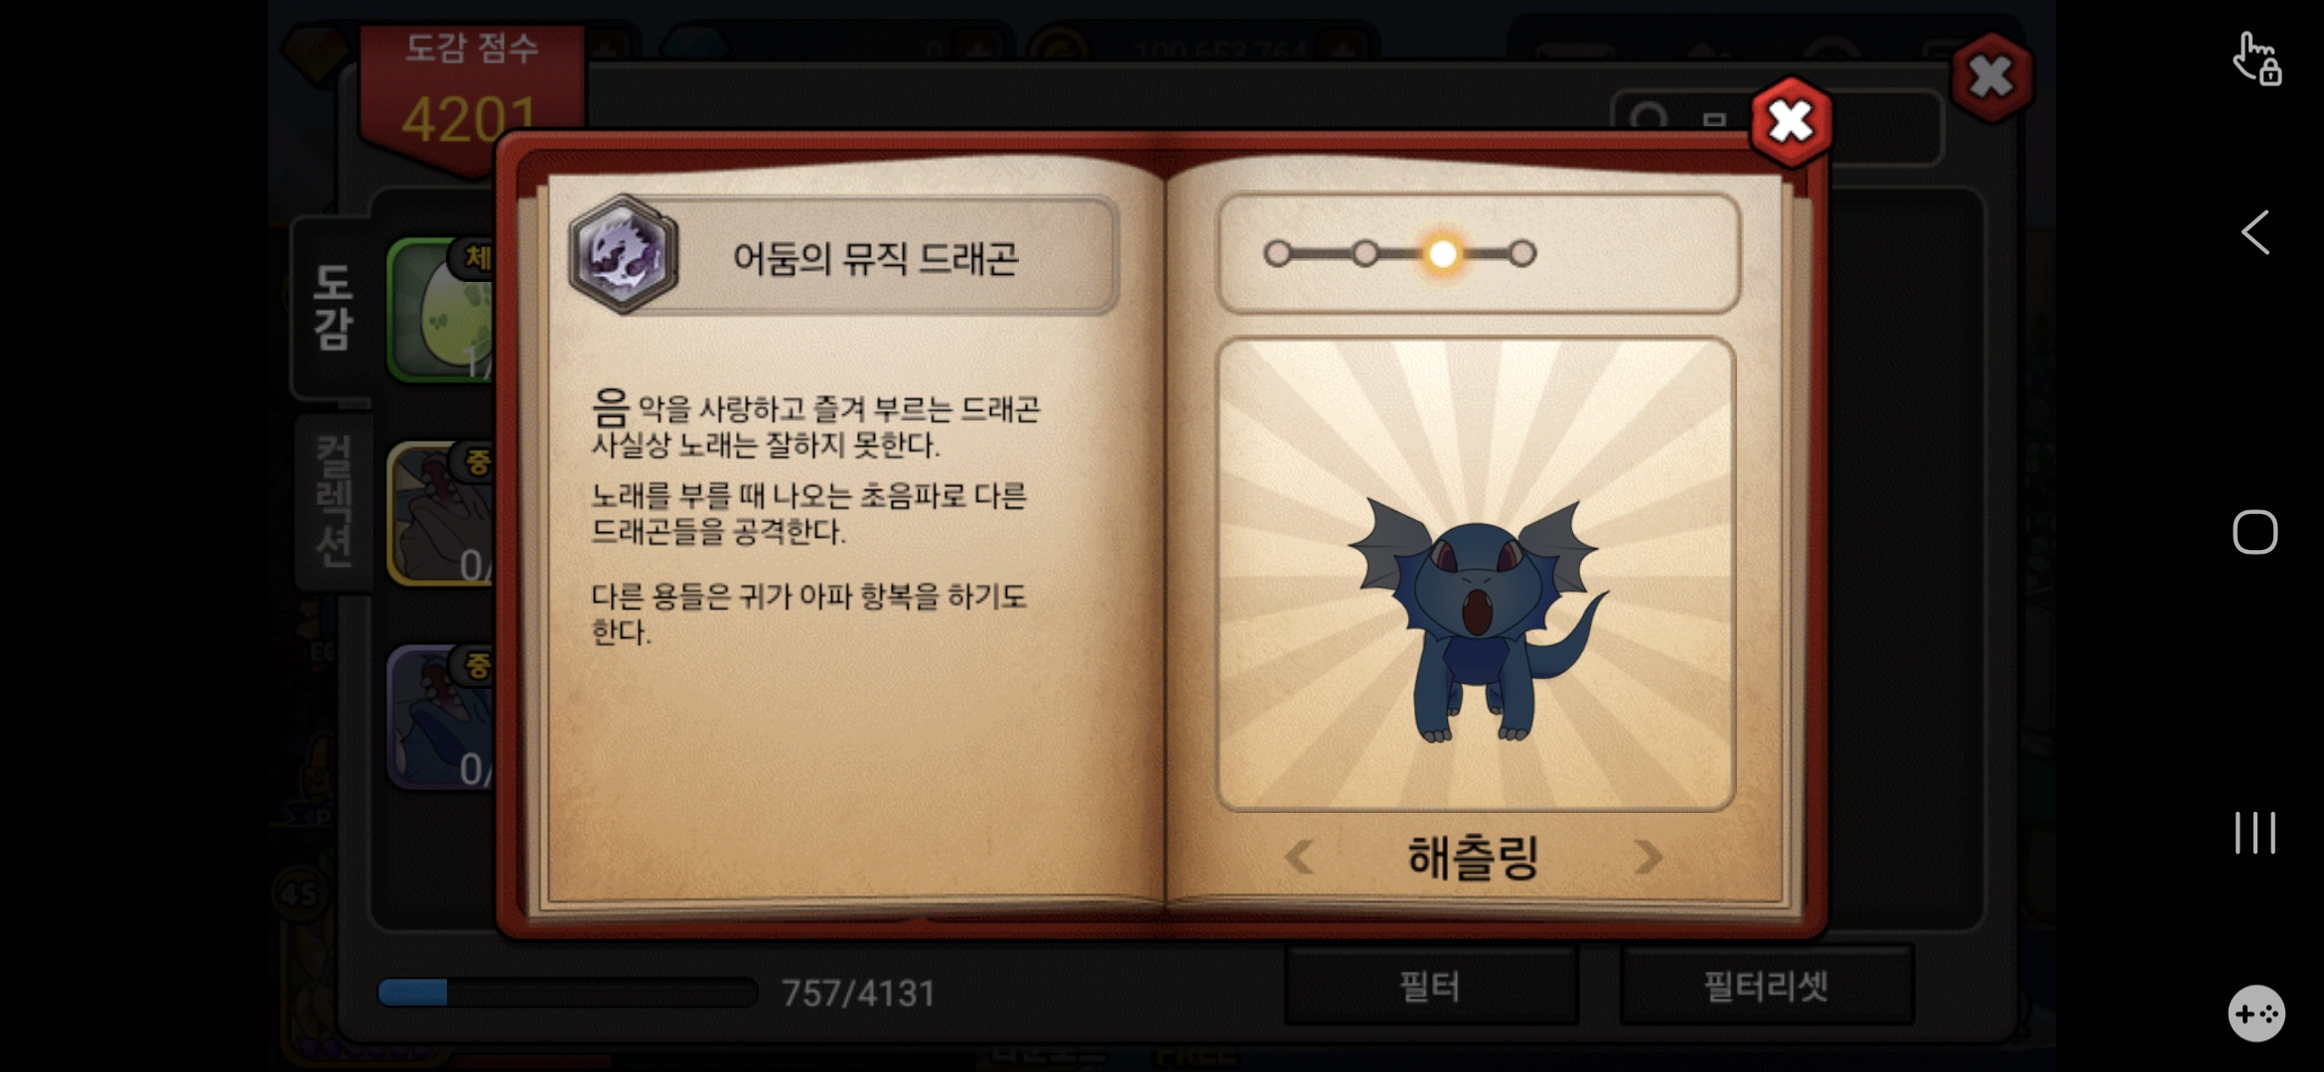
Task: Tap the dark dragon element emblem icon
Action: pyautogui.click(x=624, y=254)
